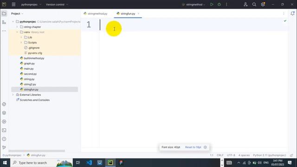The height and width of the screenshot is (167, 297).
Task: Open Figma taskbar icon
Action: [121, 163]
